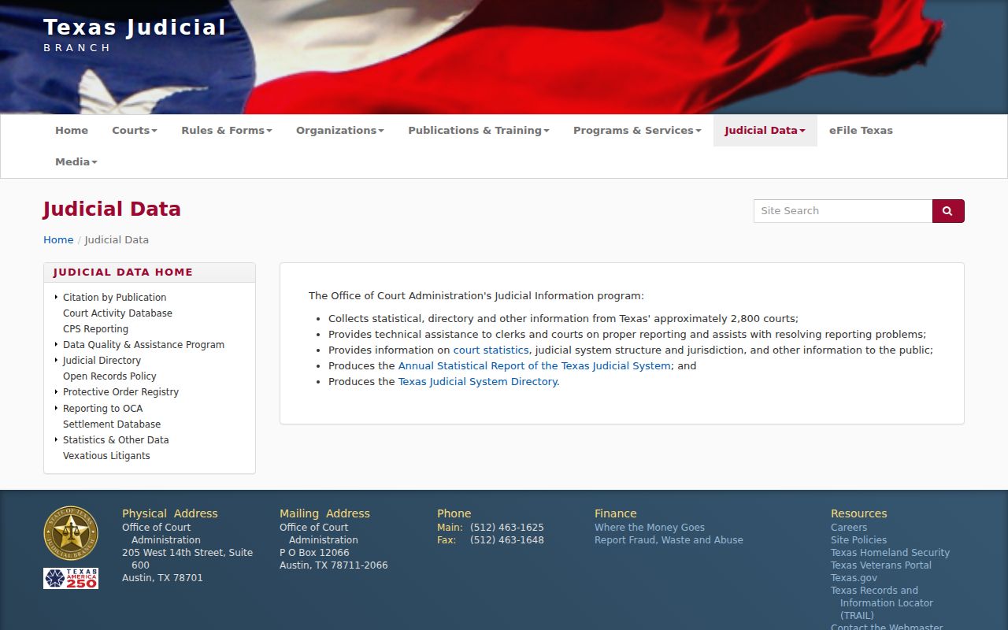Click the Home breadcrumb link
Screen dimensions: 1008x630
(58, 240)
